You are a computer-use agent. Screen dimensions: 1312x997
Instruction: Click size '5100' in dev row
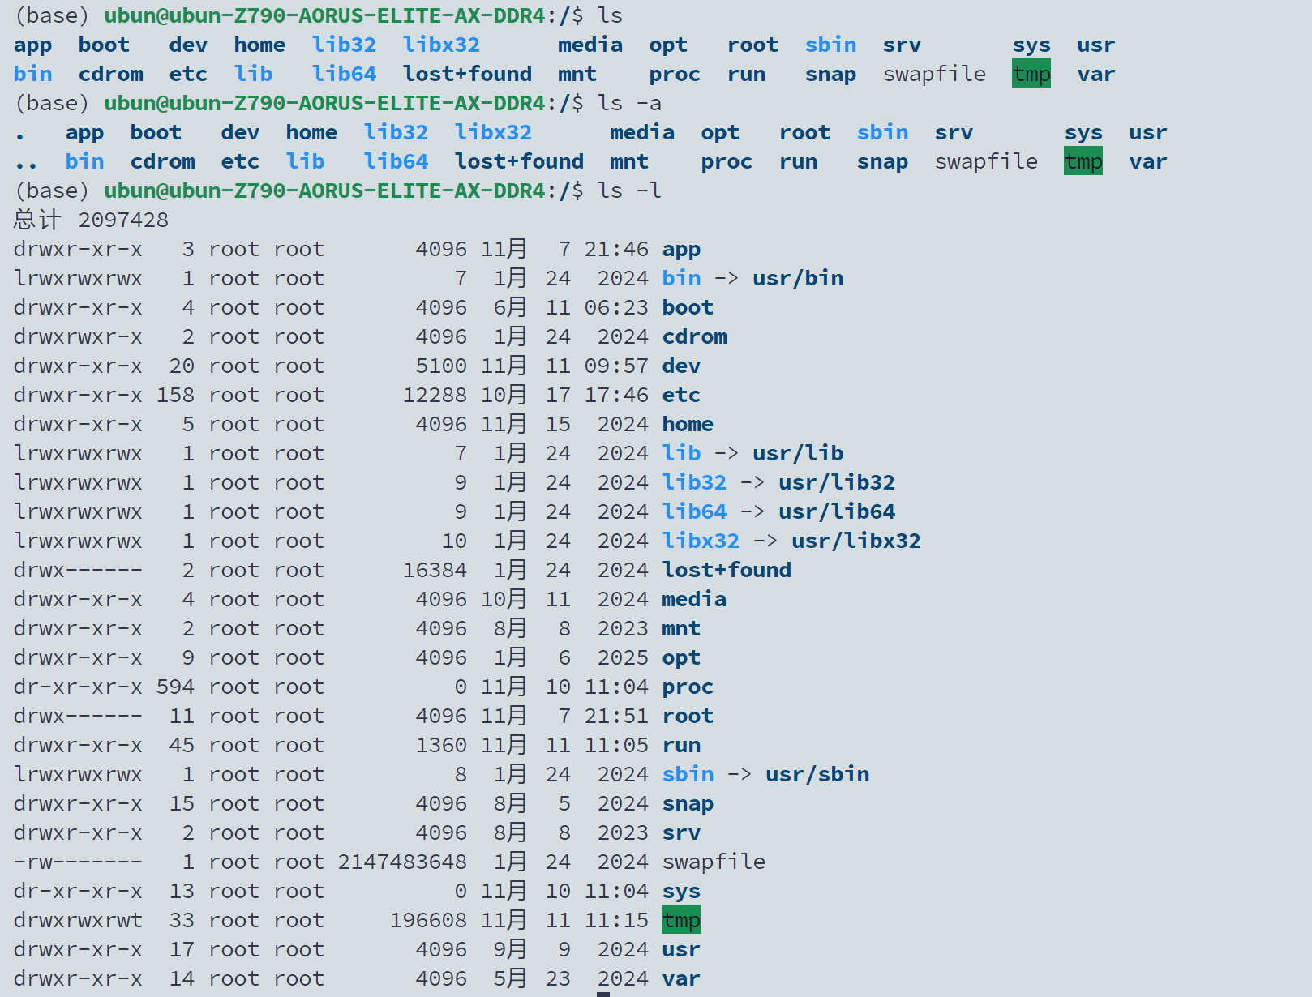(x=441, y=366)
